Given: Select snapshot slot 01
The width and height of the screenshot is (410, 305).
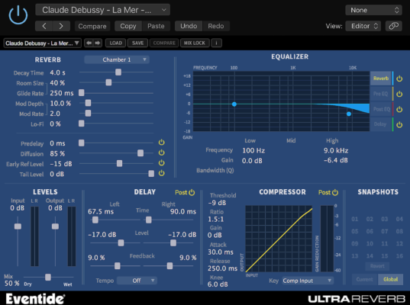Looking at the screenshot, I should (354, 219).
